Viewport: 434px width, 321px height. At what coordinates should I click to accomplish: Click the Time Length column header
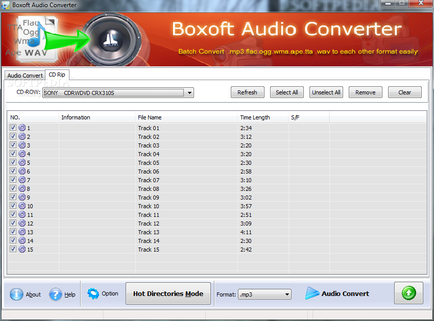pos(262,117)
